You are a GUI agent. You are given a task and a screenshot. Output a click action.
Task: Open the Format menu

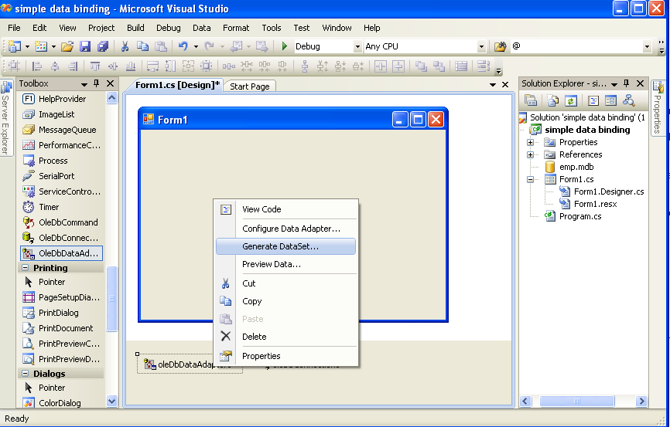[236, 28]
